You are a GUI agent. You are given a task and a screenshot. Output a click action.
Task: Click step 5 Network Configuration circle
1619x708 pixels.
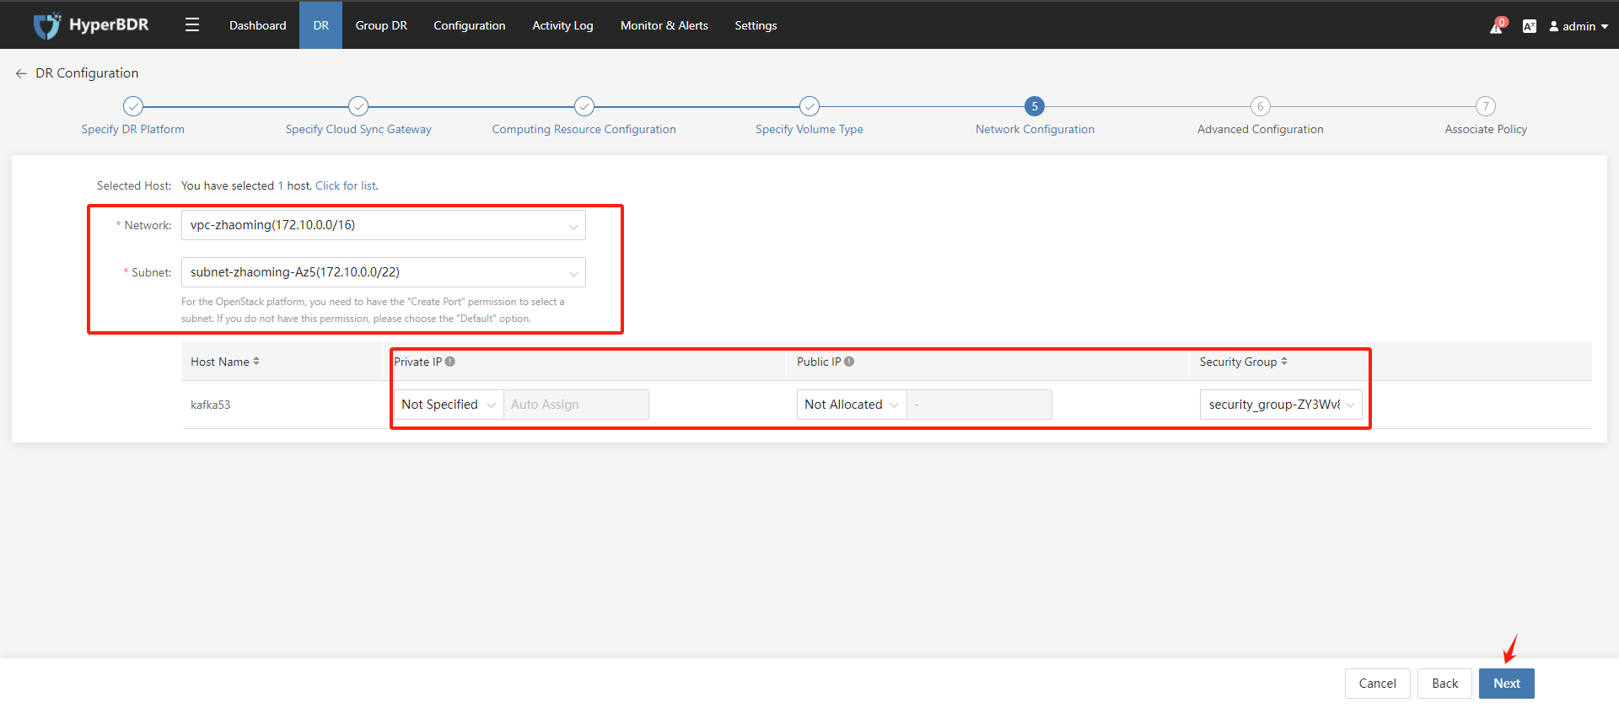coord(1035,106)
